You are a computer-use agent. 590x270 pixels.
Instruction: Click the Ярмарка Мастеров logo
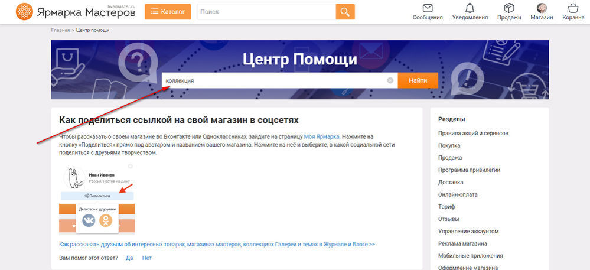76,11
